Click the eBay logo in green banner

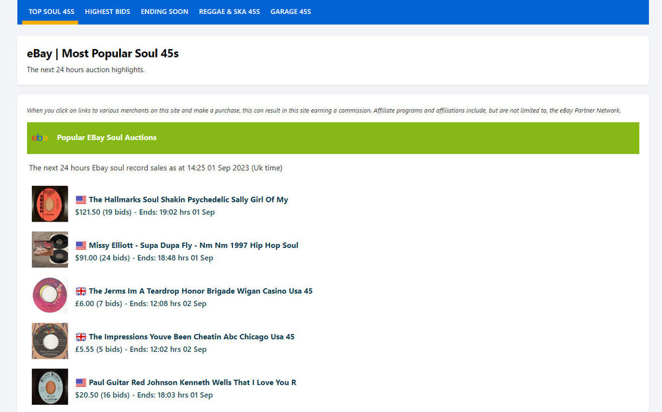point(40,138)
